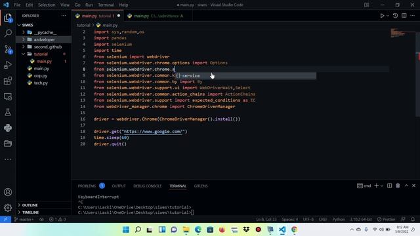This screenshot has width=420, height=236.
Task: Expand the __pycache__ folder
Action: (x=44, y=32)
